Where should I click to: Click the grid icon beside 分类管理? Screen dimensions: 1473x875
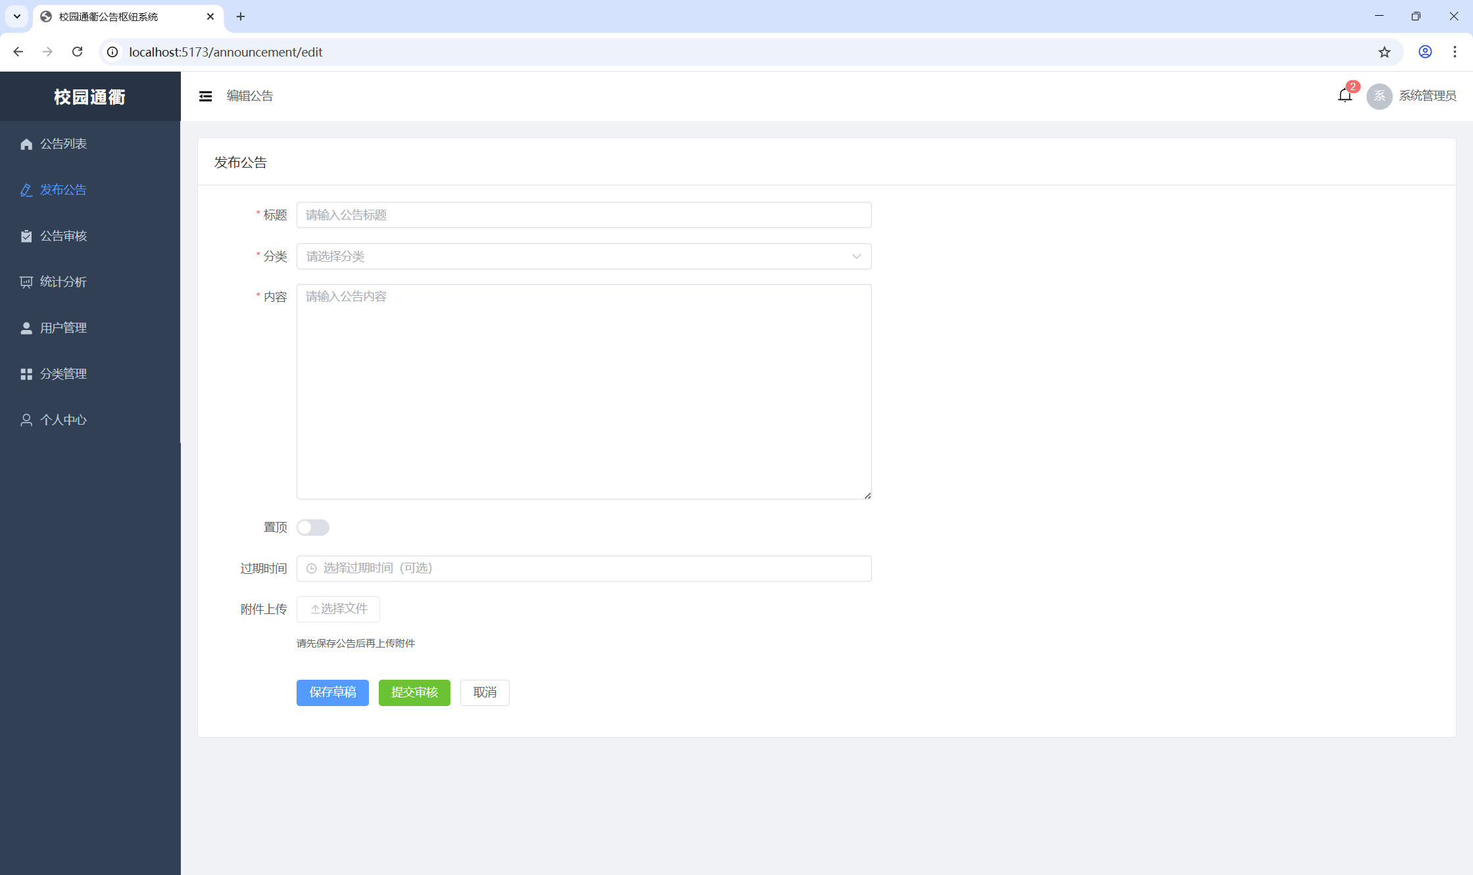[26, 374]
